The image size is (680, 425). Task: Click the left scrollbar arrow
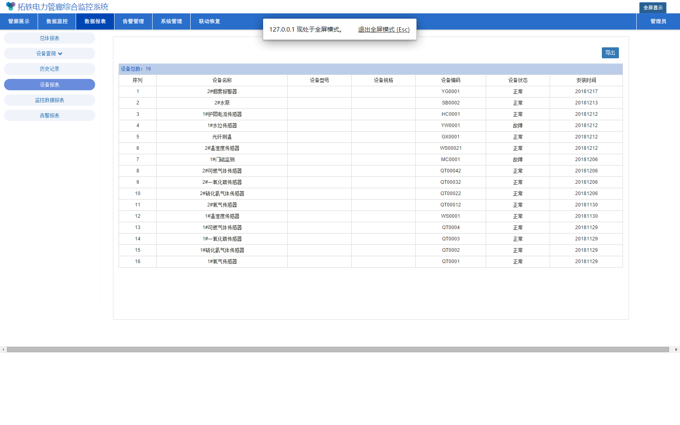tap(3, 349)
